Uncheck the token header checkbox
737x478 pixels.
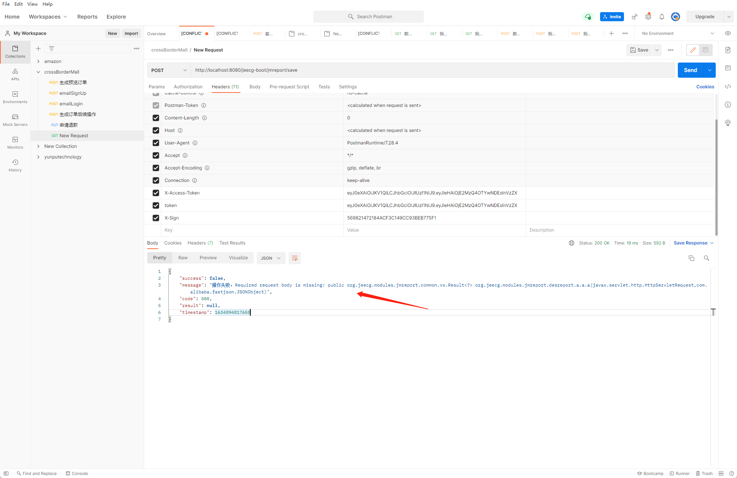click(156, 205)
